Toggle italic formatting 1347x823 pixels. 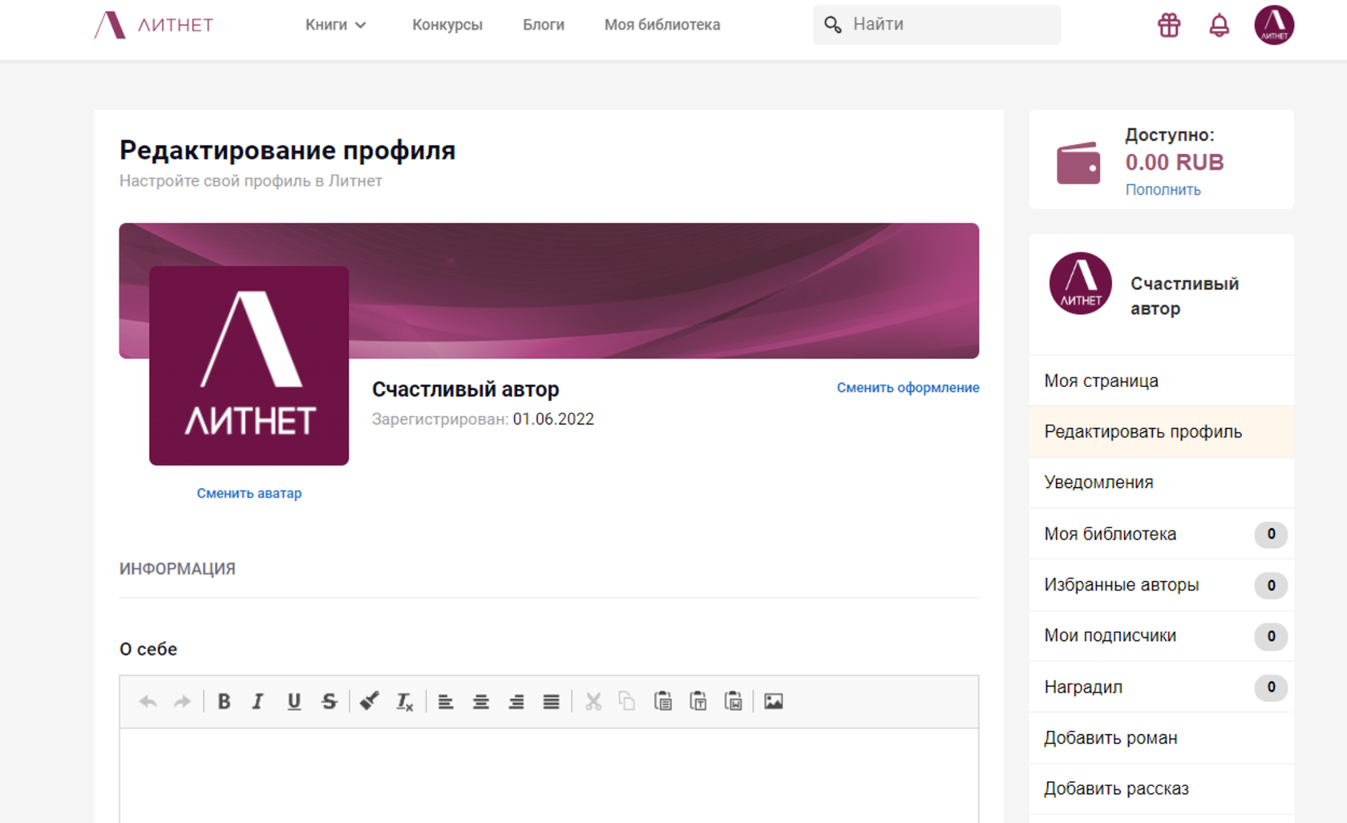[258, 702]
